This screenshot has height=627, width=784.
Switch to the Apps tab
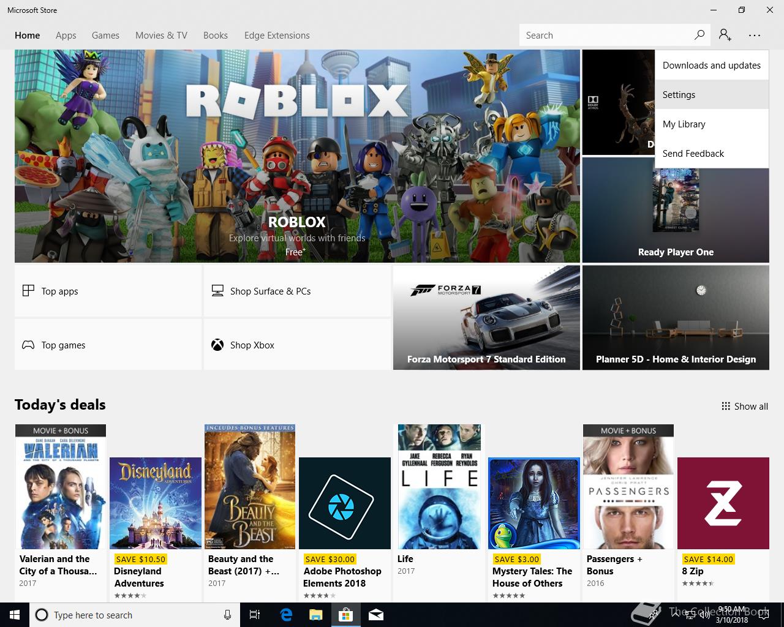(x=66, y=36)
